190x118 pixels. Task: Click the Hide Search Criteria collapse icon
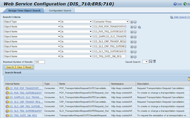[172, 17]
